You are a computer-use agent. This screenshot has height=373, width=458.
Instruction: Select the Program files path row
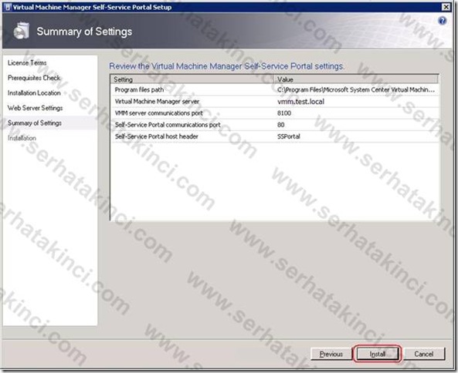274,89
